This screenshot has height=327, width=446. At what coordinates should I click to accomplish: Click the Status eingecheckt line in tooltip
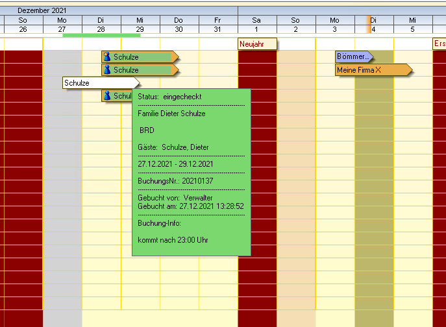[x=169, y=97]
